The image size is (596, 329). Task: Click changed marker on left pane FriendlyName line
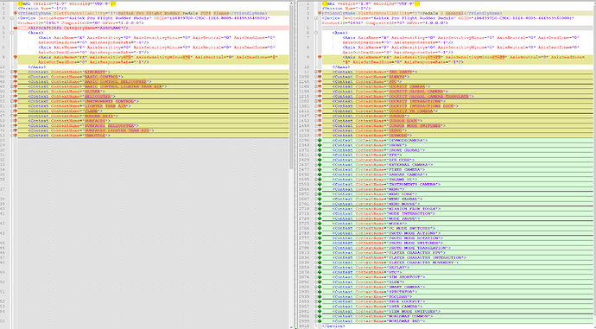16,13
